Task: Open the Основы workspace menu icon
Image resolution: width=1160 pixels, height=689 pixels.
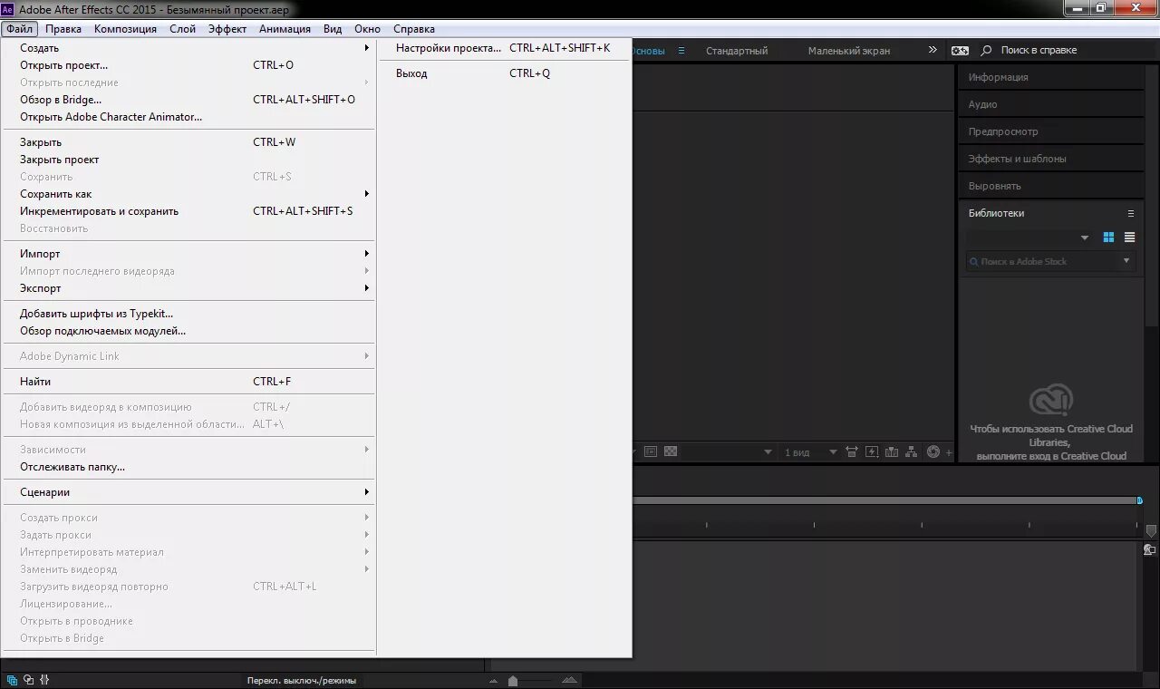Action: point(681,51)
